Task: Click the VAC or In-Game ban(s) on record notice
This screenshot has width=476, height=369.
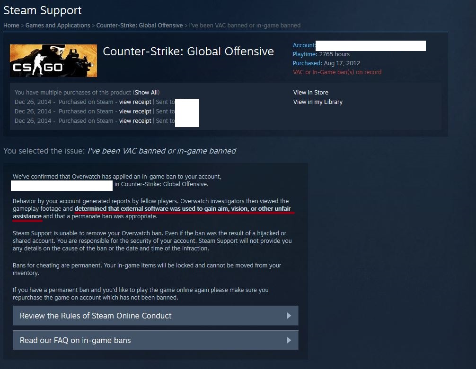Action: point(337,72)
